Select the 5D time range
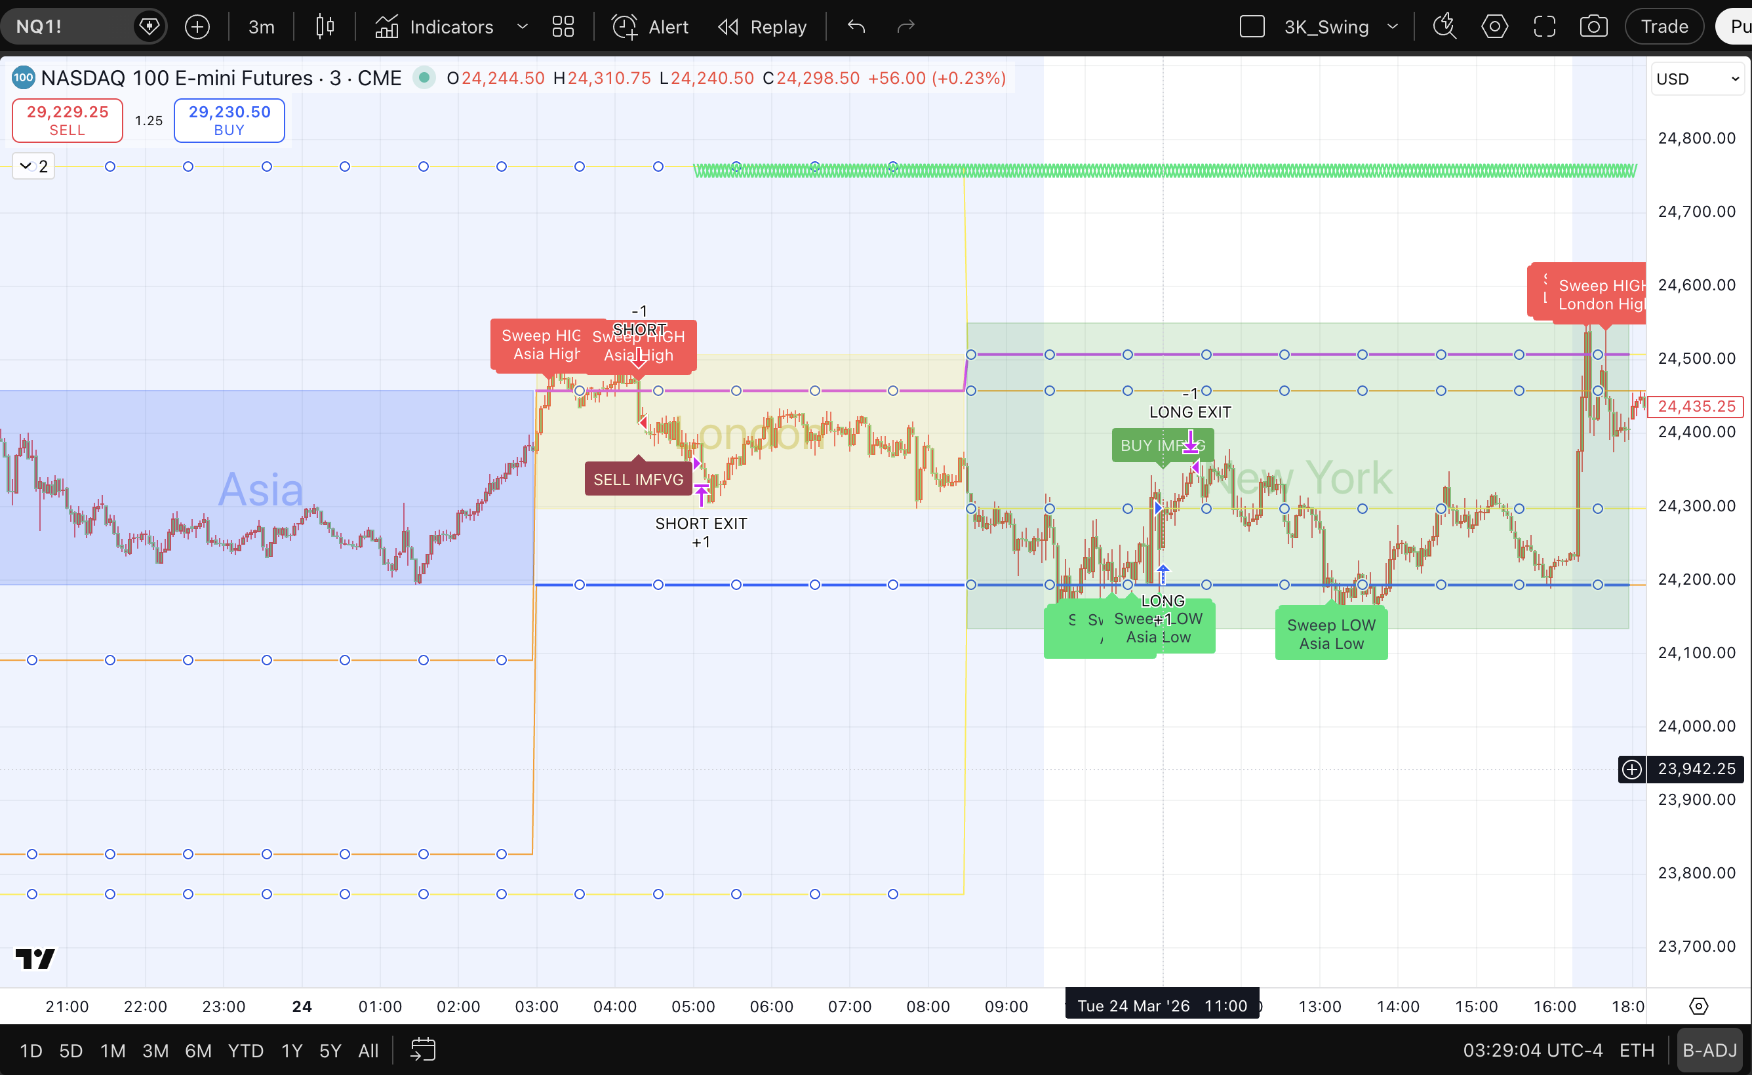 click(x=71, y=1050)
